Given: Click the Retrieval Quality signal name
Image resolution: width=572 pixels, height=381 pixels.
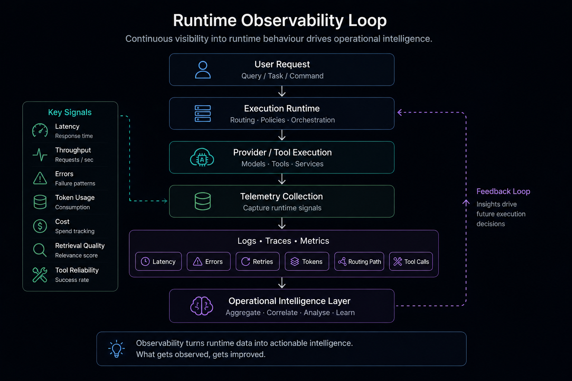Looking at the screenshot, I should pyautogui.click(x=80, y=246).
